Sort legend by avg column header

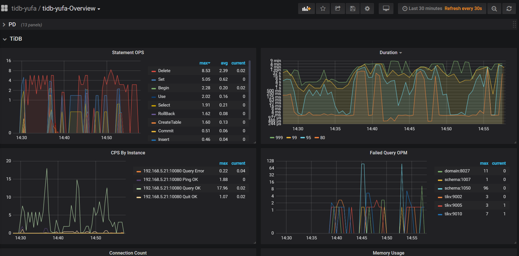224,63
